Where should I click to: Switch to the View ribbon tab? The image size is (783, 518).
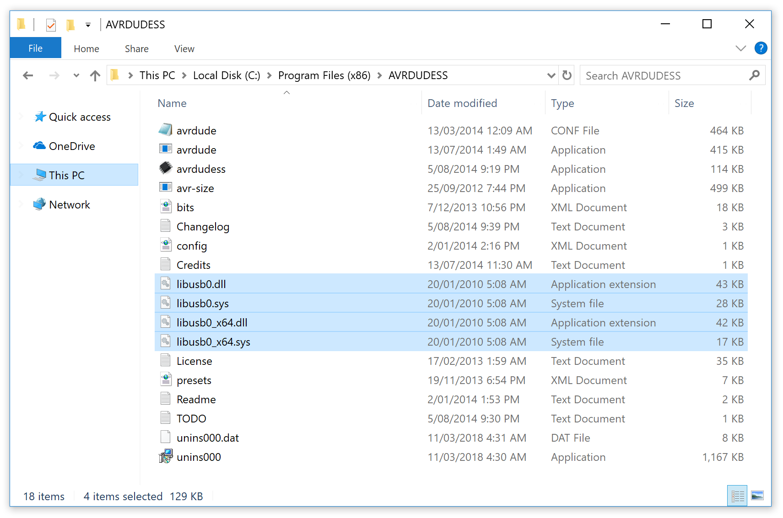click(x=184, y=48)
